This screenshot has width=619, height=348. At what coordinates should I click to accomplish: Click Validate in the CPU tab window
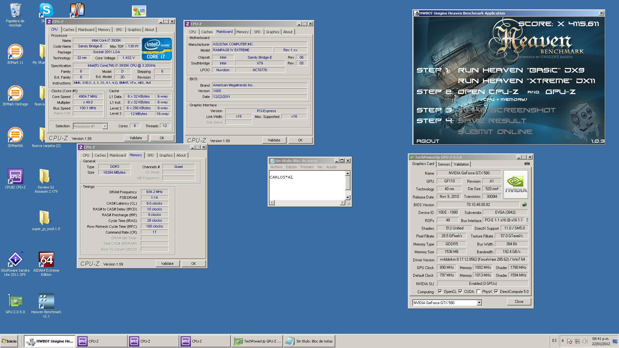[136, 138]
